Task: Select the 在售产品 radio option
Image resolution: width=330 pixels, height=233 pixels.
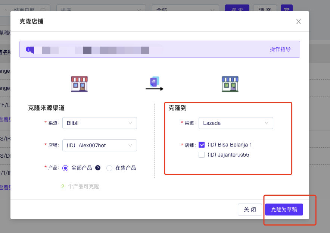Action: pos(109,168)
